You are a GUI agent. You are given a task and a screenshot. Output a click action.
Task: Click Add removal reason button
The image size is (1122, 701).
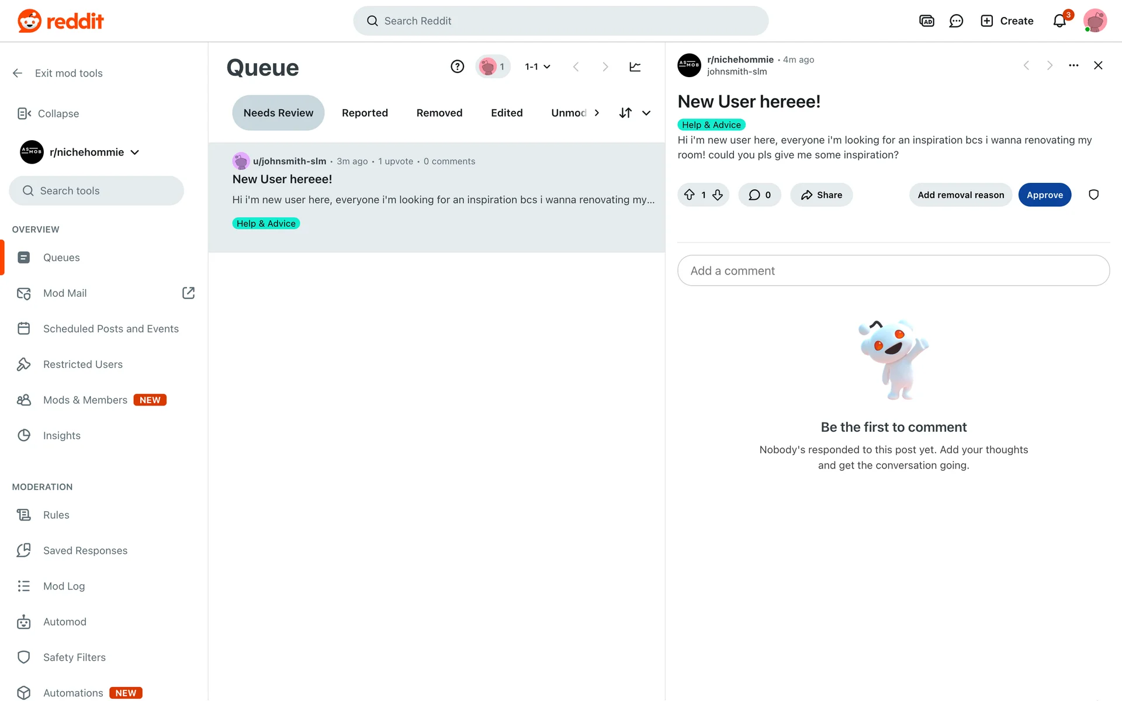960,195
